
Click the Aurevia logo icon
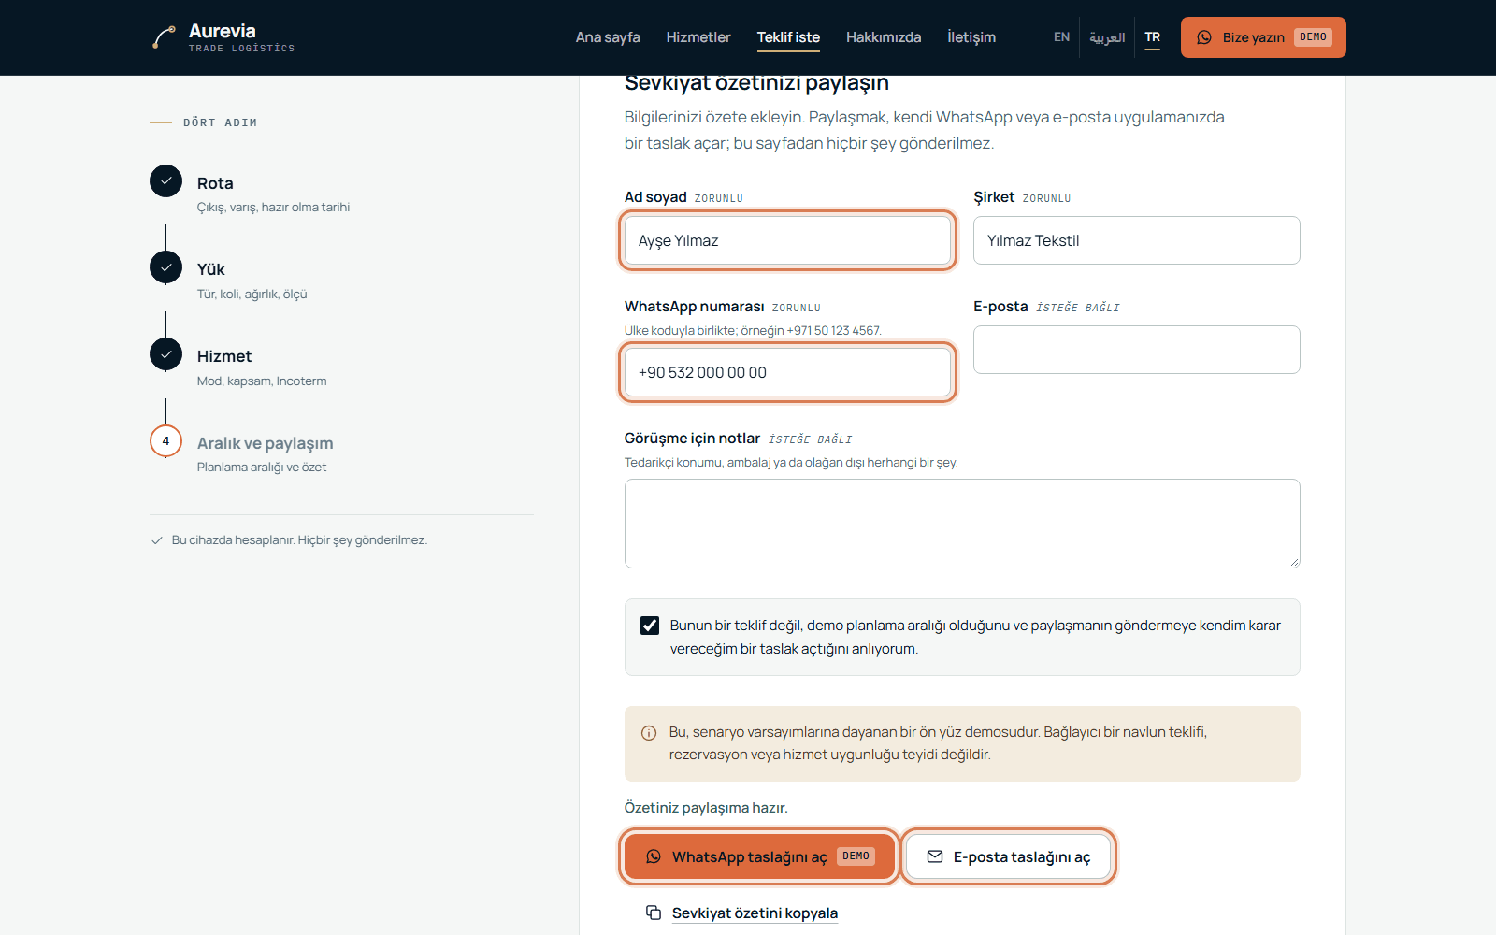pos(164,37)
